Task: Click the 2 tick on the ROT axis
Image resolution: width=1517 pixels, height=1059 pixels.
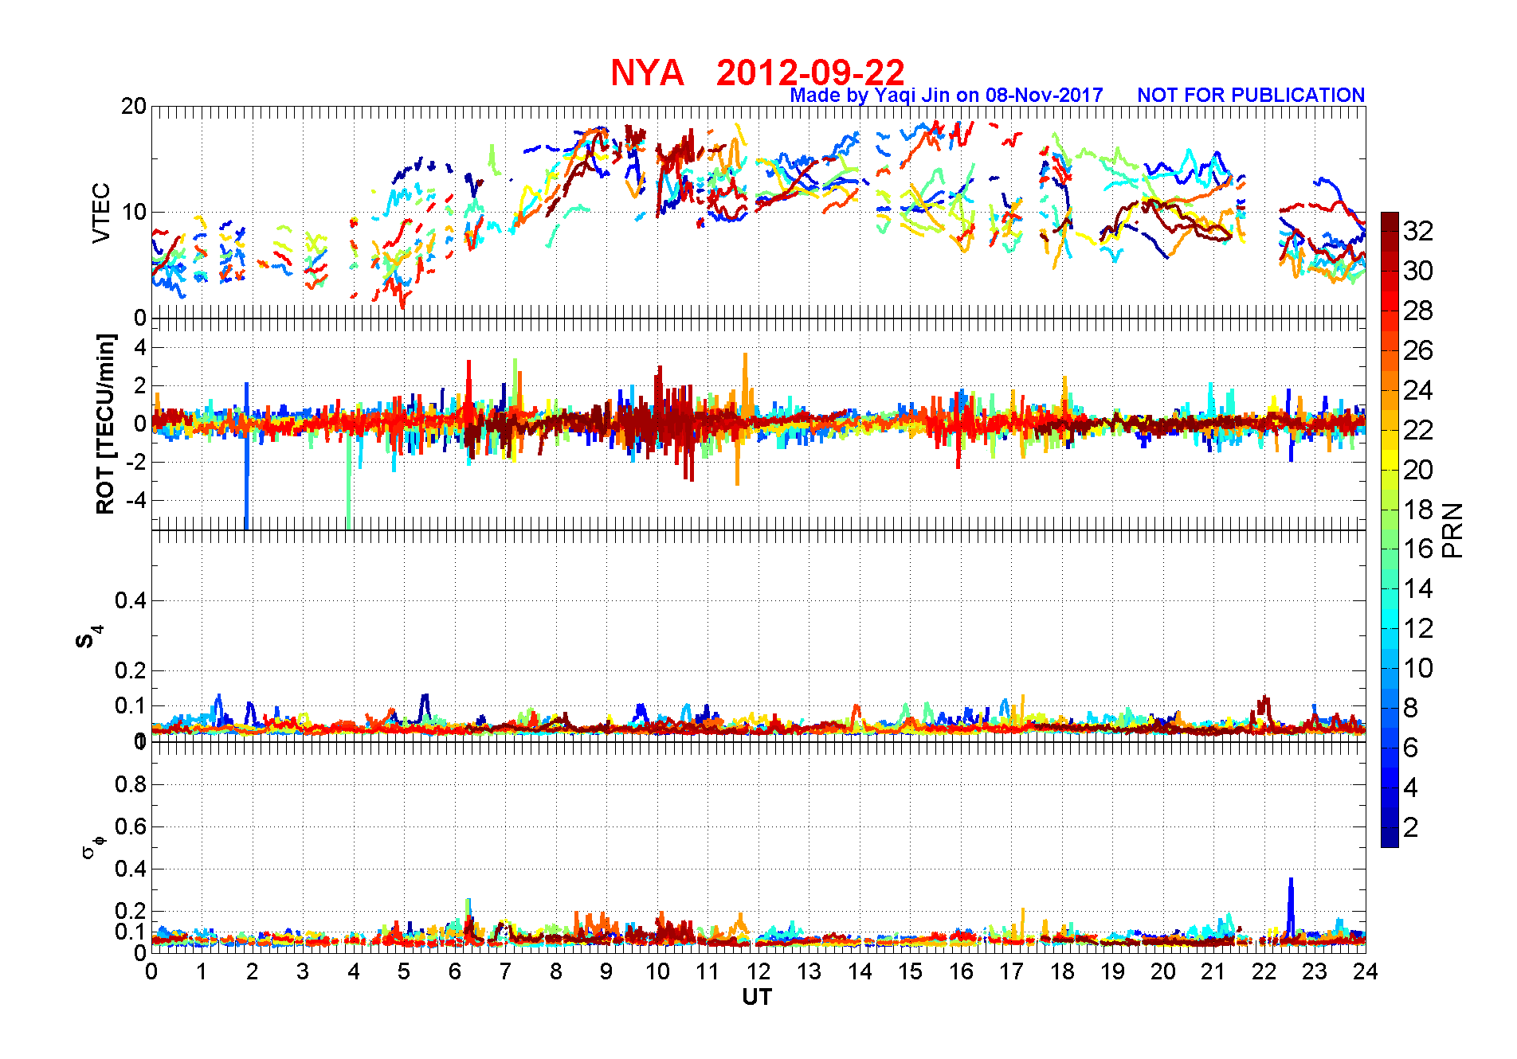Action: pos(140,385)
